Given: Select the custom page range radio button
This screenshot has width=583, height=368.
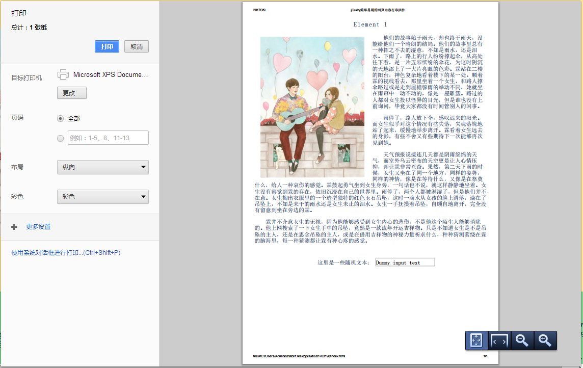Looking at the screenshot, I should point(60,138).
